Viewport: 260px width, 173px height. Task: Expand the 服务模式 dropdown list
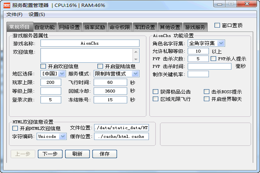[135, 74]
